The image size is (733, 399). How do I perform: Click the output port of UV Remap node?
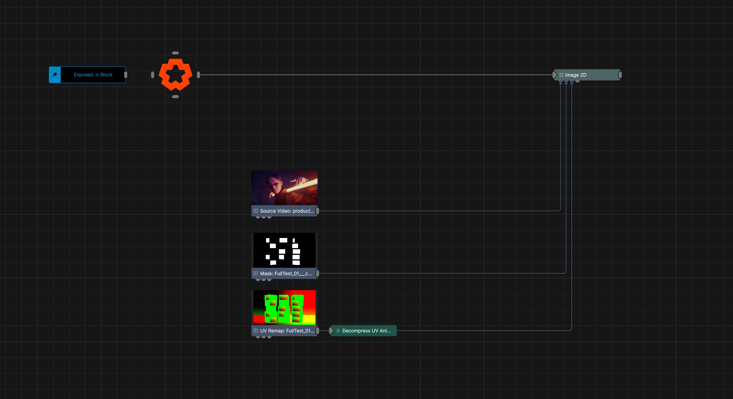317,330
